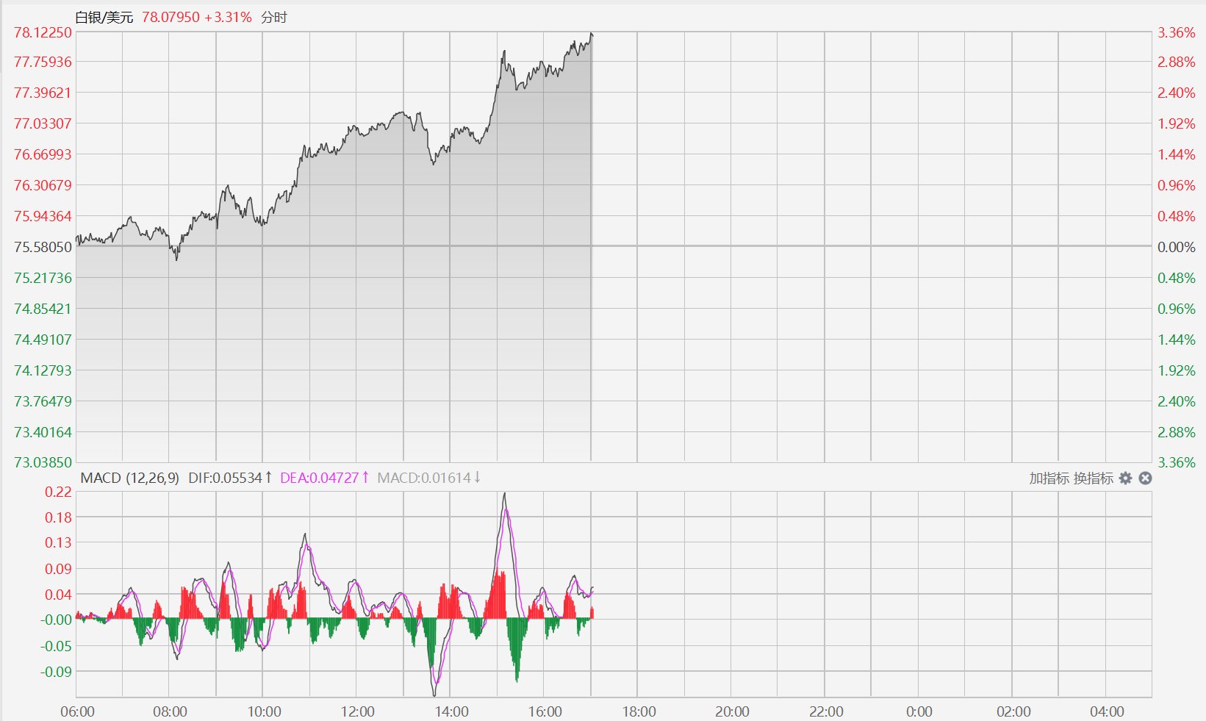Screen dimensions: 1206x721
Task: Click the 0.00% right axis label
Action: coord(1177,247)
